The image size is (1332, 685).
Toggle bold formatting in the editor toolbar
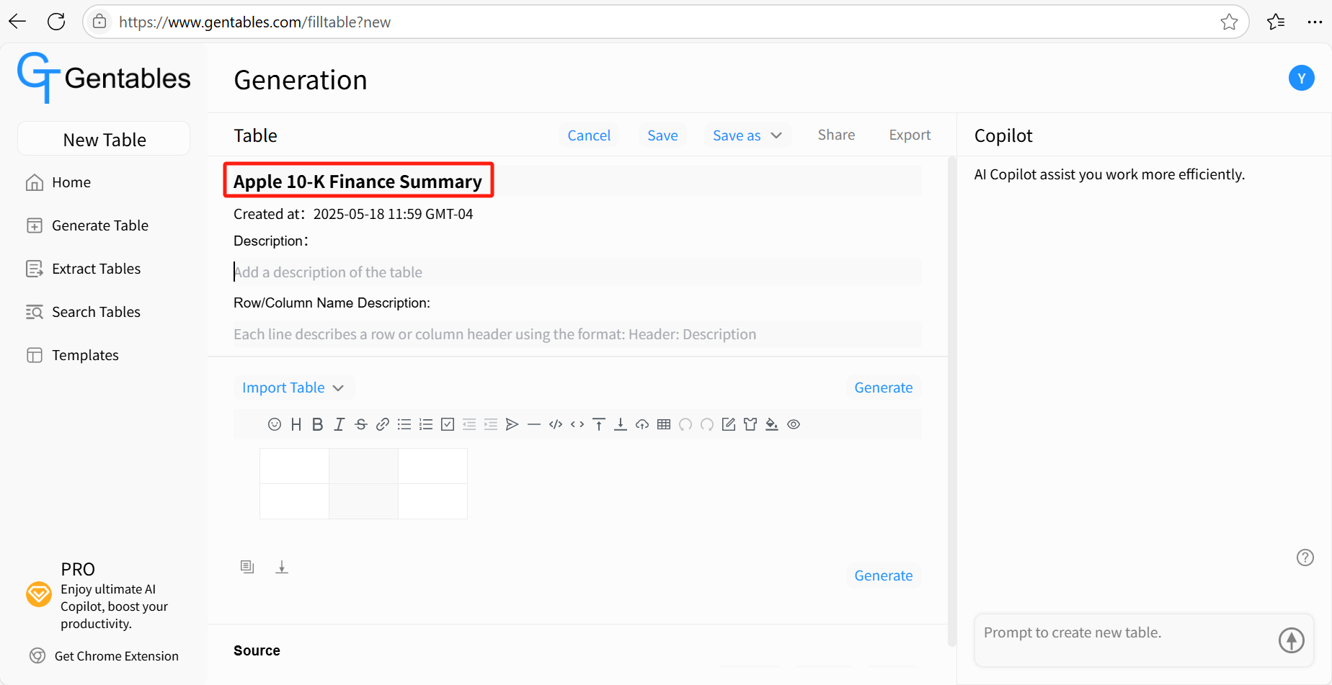click(x=317, y=424)
